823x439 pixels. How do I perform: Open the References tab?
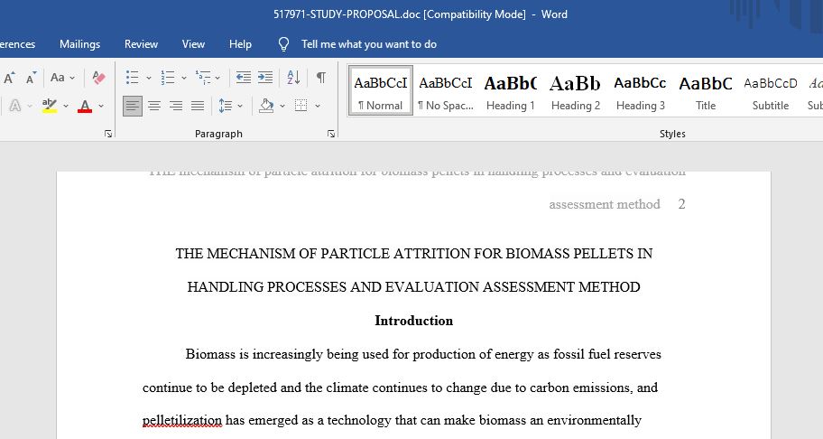17,44
